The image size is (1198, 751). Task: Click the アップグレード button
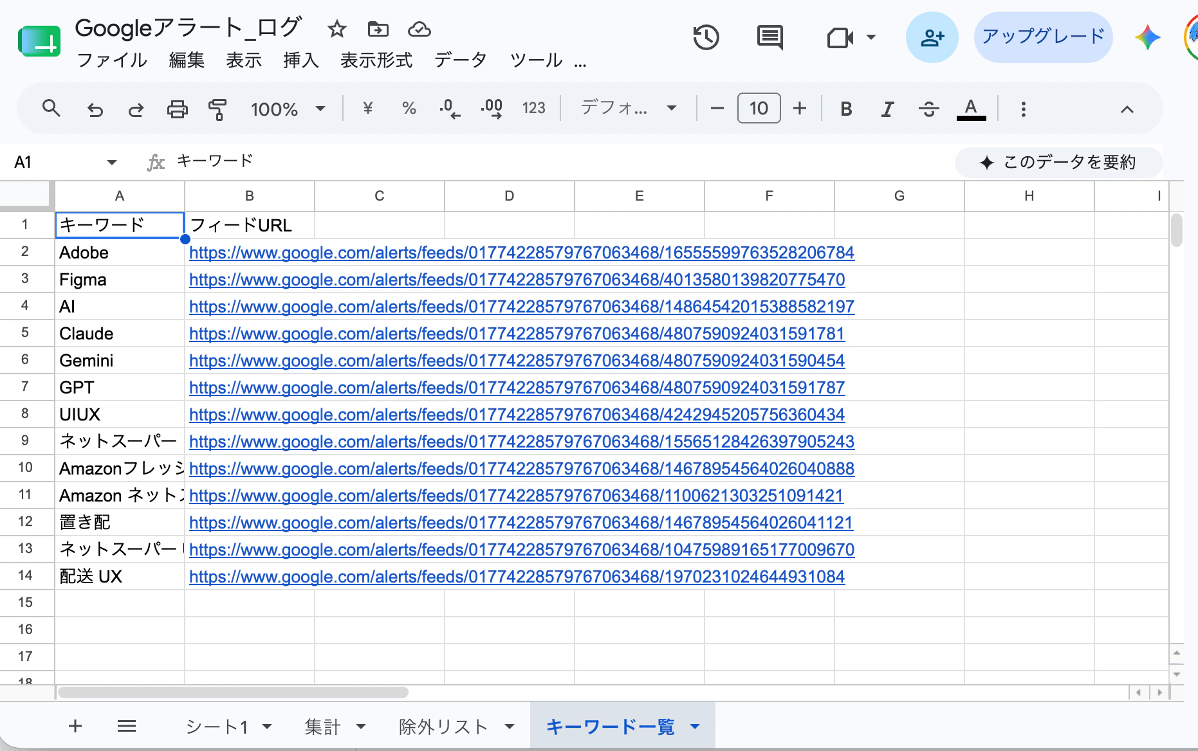click(1043, 37)
